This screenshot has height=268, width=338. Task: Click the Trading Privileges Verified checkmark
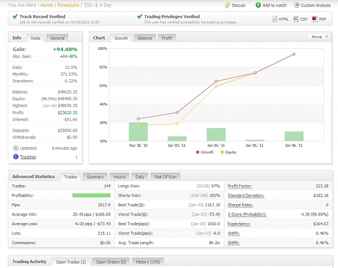pos(140,16)
